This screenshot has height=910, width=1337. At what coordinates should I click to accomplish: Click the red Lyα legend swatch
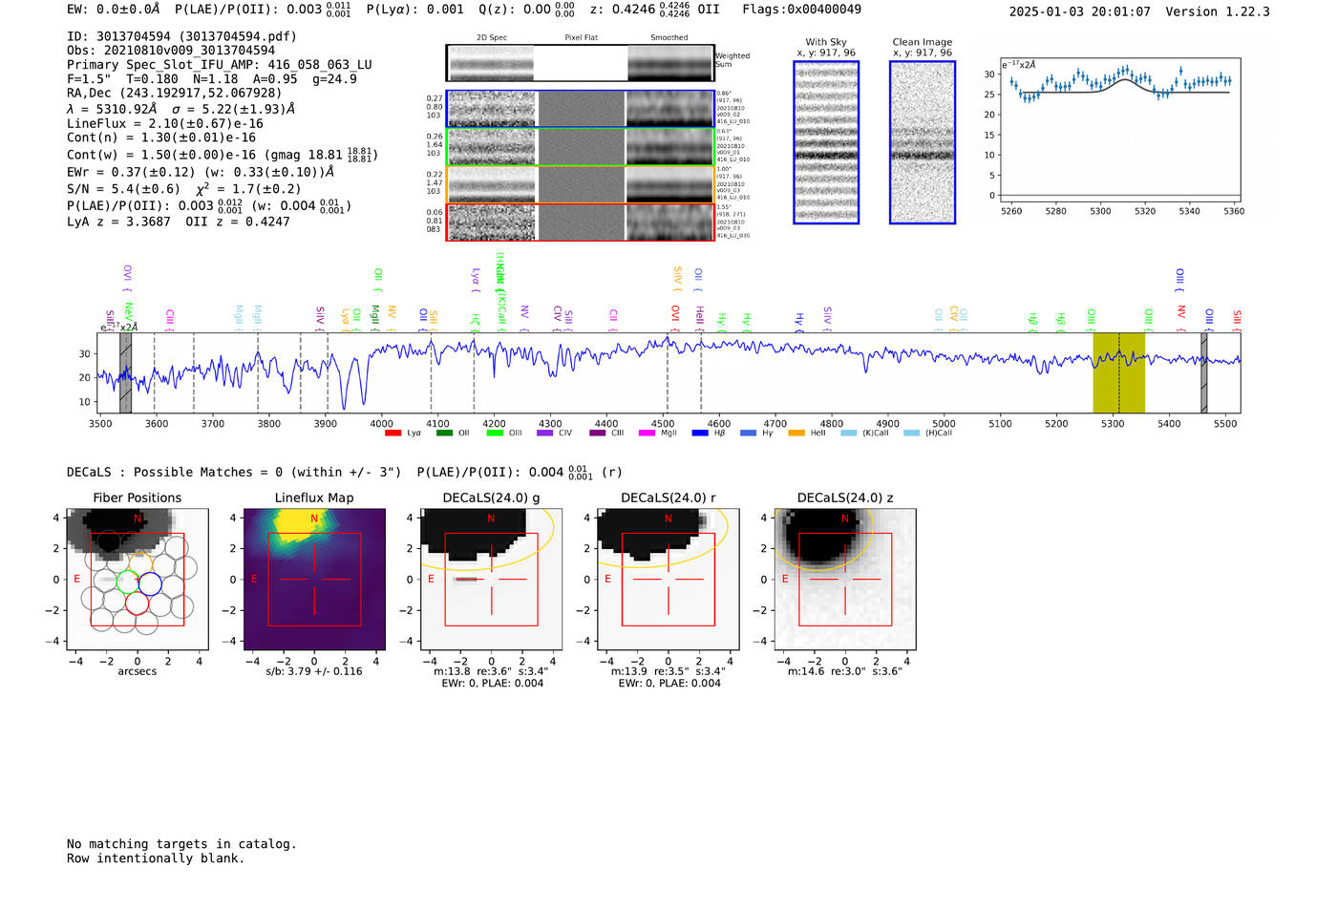[393, 434]
